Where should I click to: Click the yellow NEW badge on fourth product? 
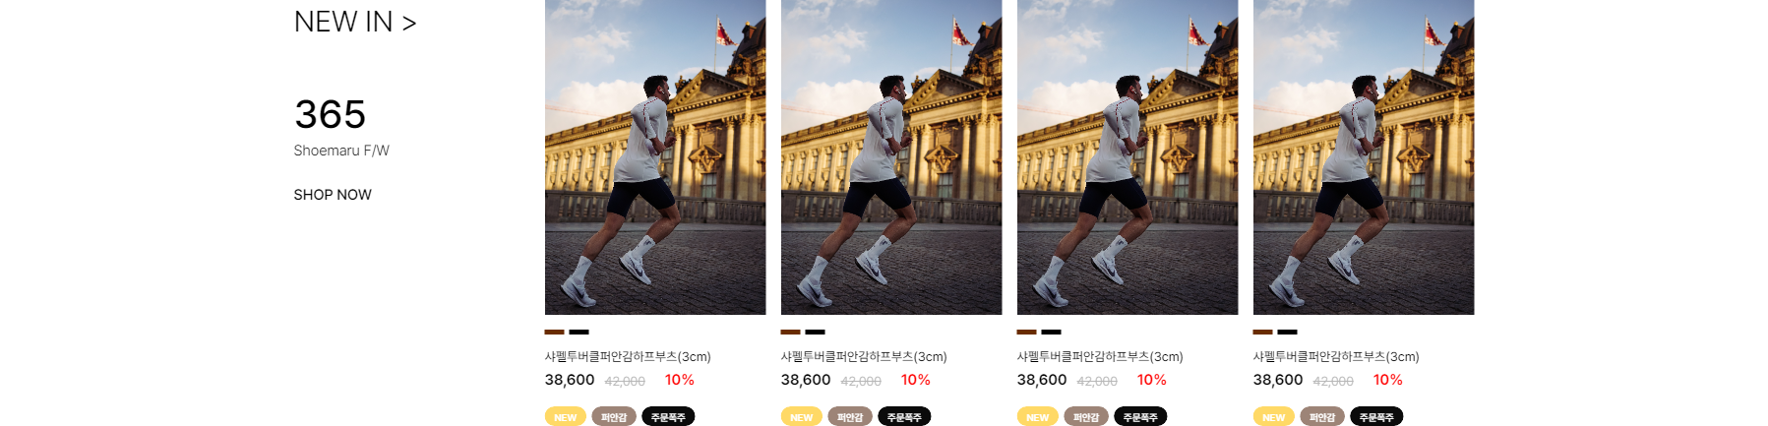point(1274,417)
